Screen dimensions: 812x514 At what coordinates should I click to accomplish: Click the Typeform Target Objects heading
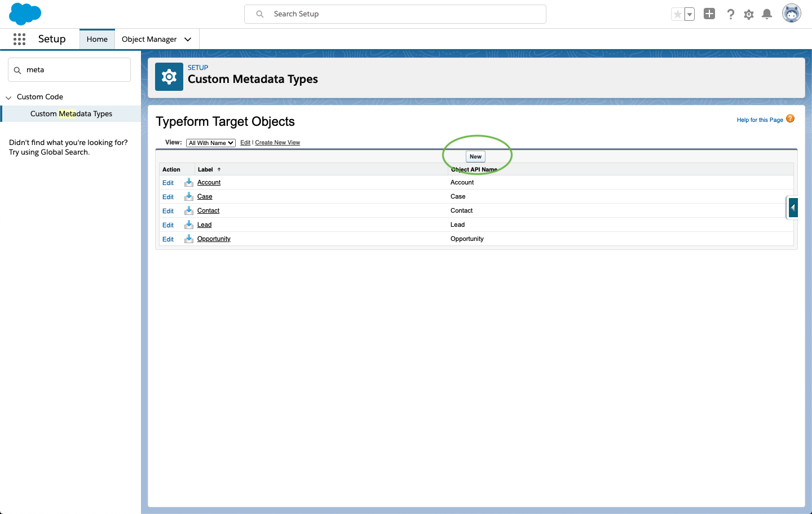[225, 121]
